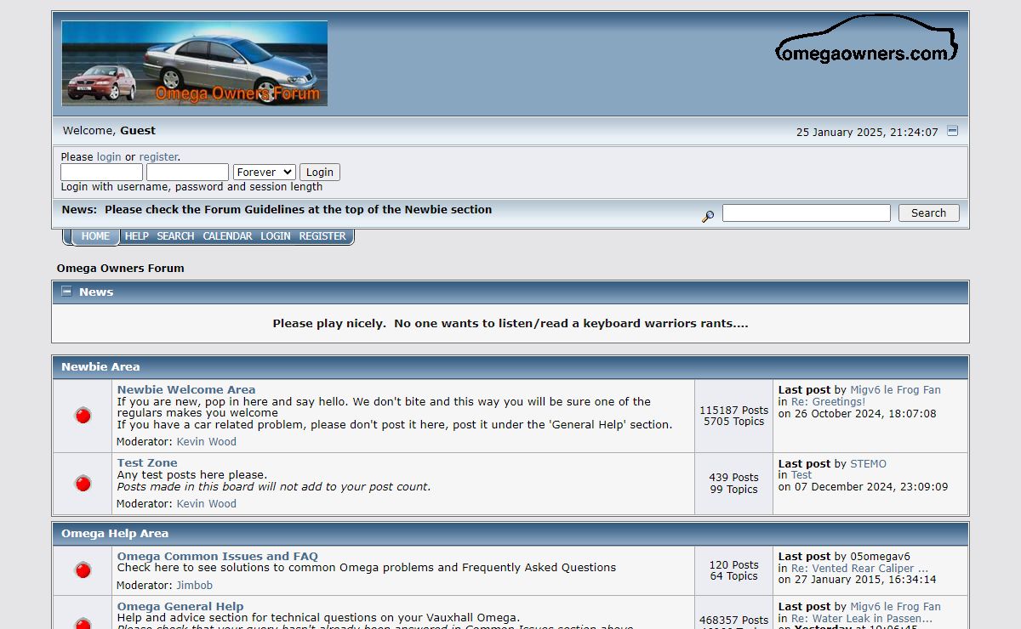Click the omegaowners.com car outline logo
The height and width of the screenshot is (629, 1021).
coord(867,39)
